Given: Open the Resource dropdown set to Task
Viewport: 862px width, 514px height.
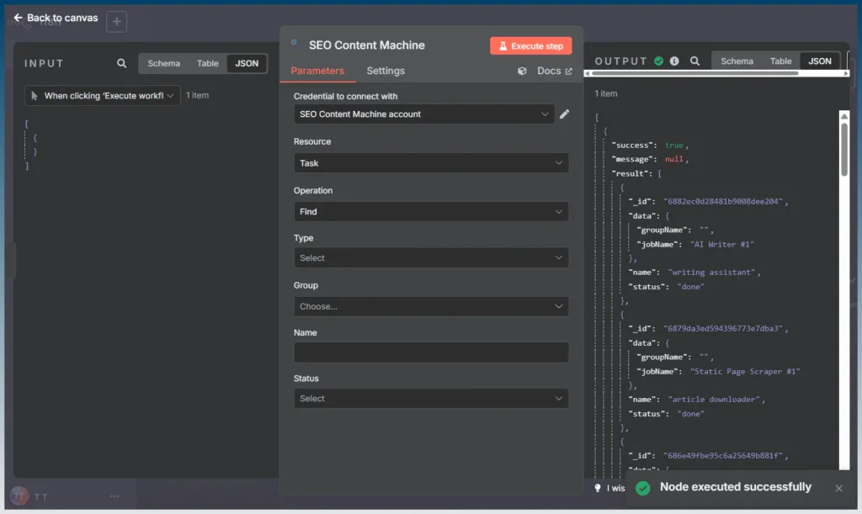Looking at the screenshot, I should pos(431,163).
